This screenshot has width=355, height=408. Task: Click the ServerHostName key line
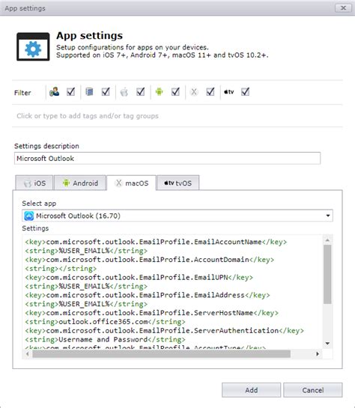152,313
